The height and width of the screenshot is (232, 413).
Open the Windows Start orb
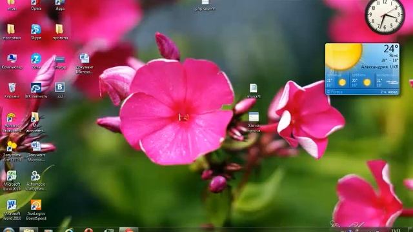click(8, 230)
